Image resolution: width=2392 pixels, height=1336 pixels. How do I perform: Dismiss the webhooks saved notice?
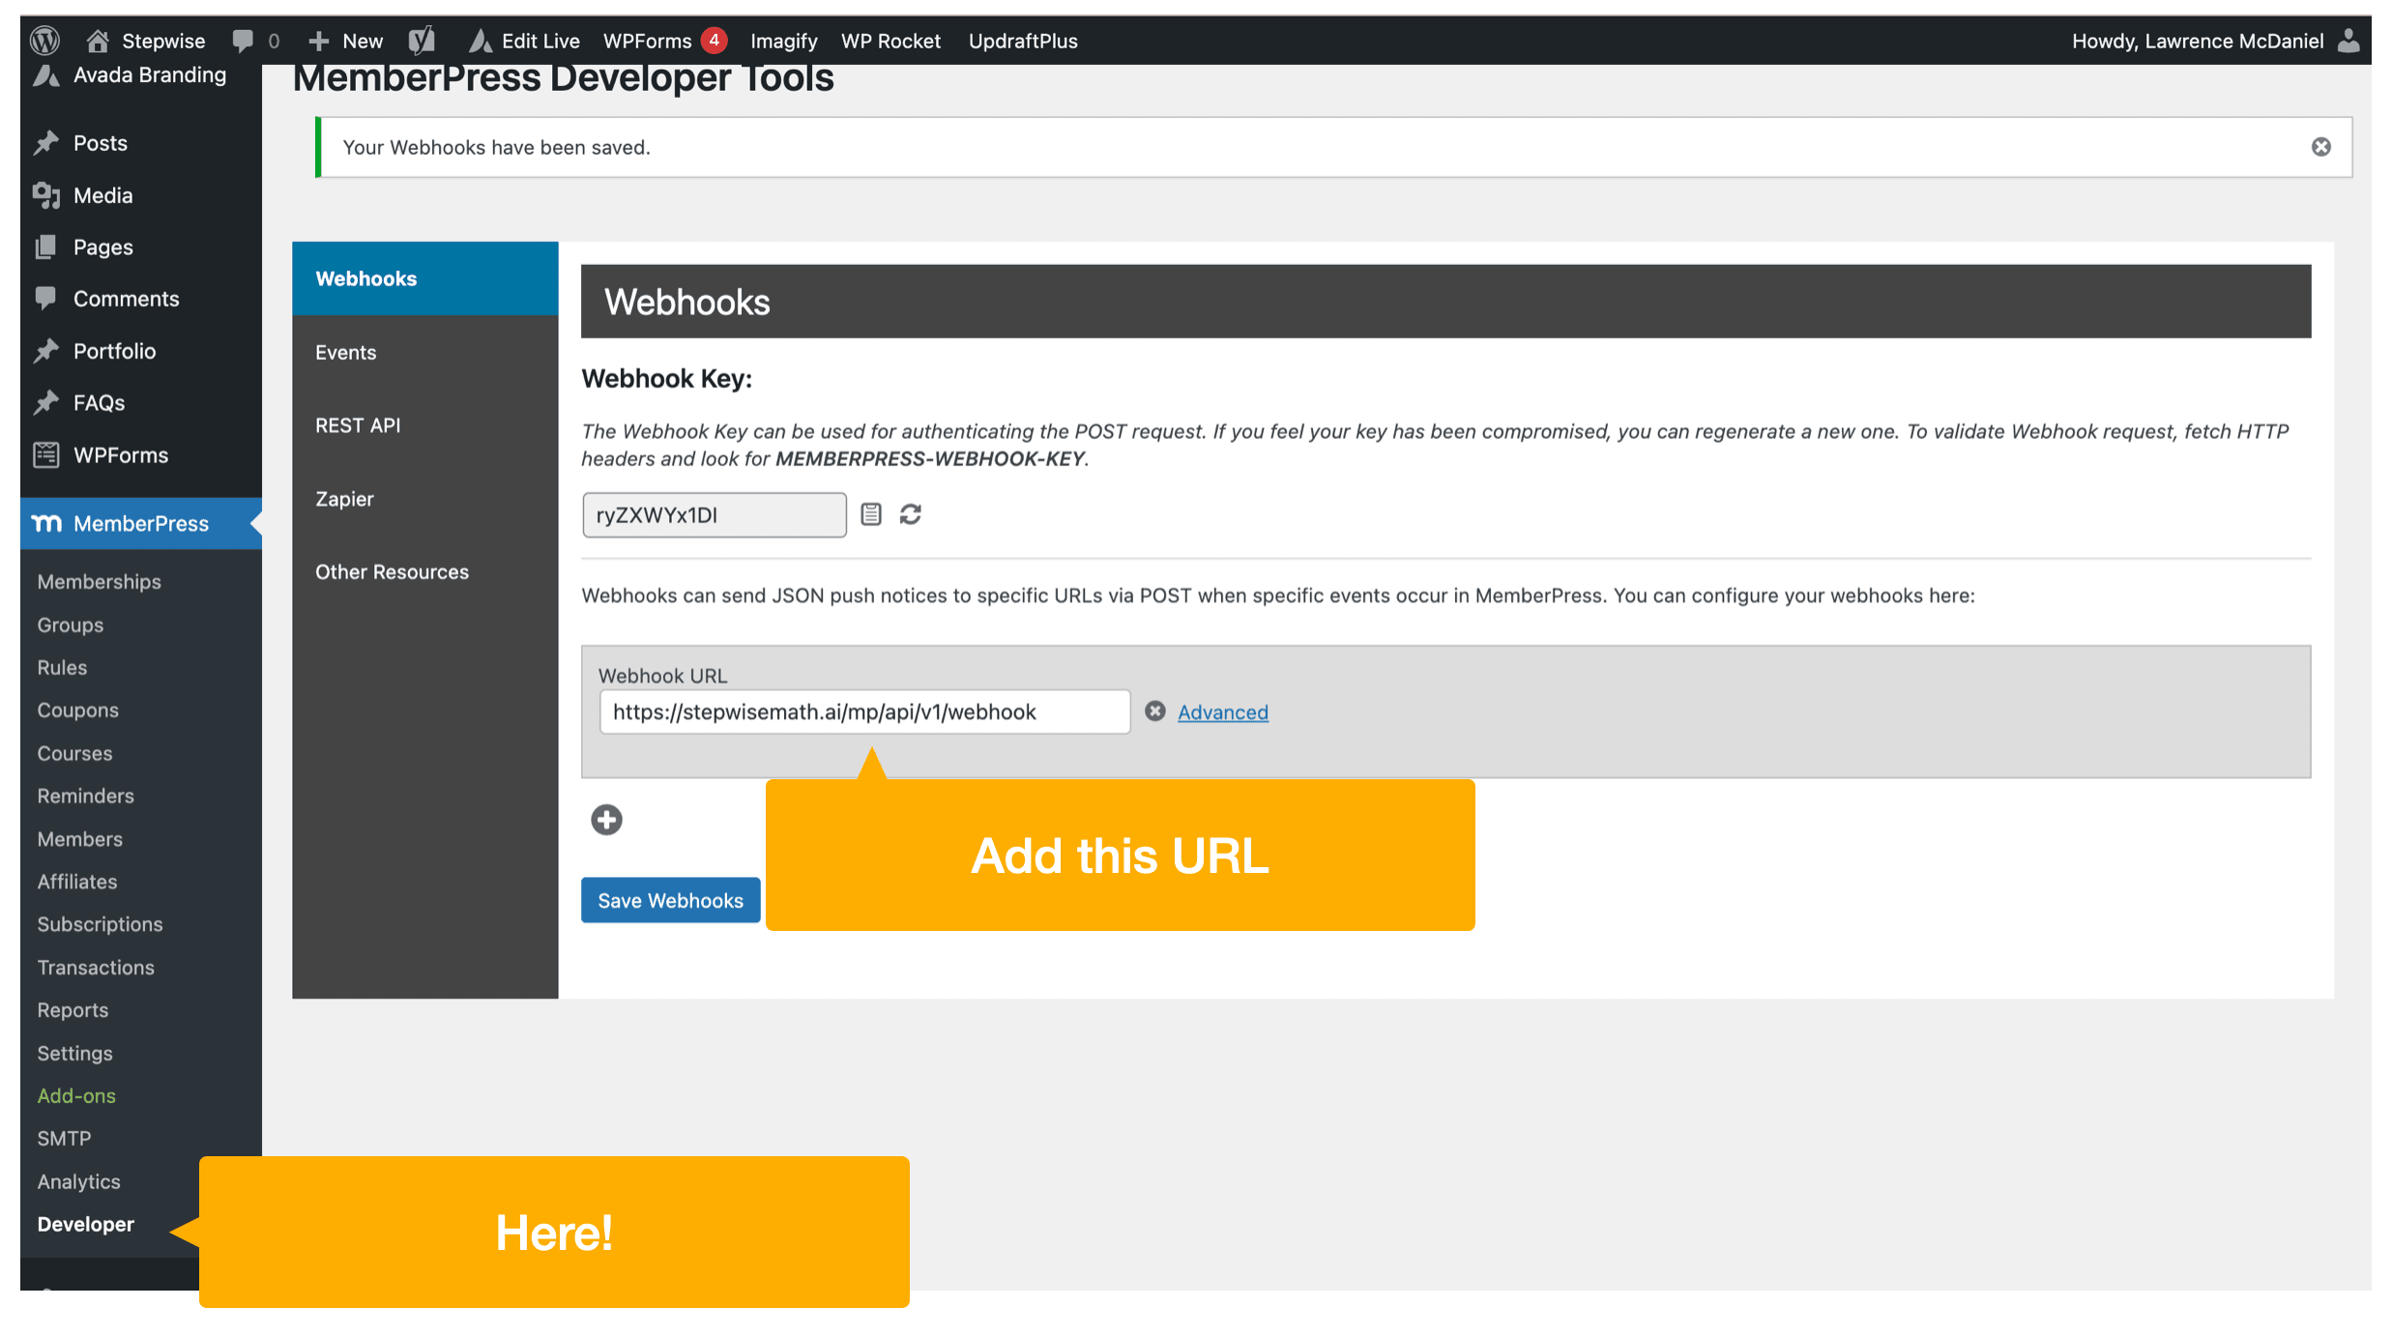coord(2321,146)
